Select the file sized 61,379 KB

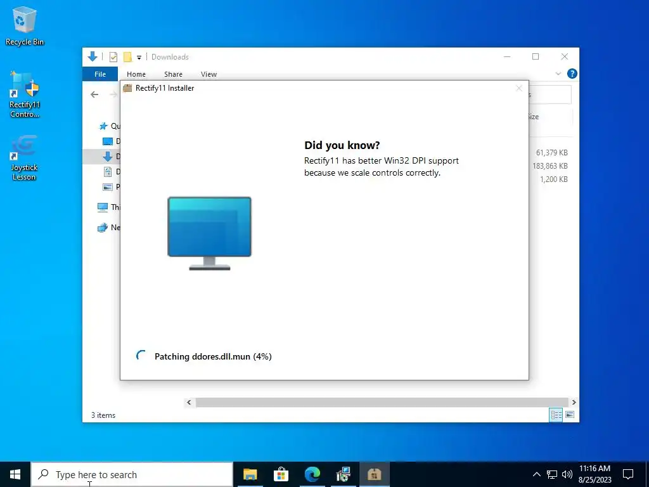coord(552,153)
